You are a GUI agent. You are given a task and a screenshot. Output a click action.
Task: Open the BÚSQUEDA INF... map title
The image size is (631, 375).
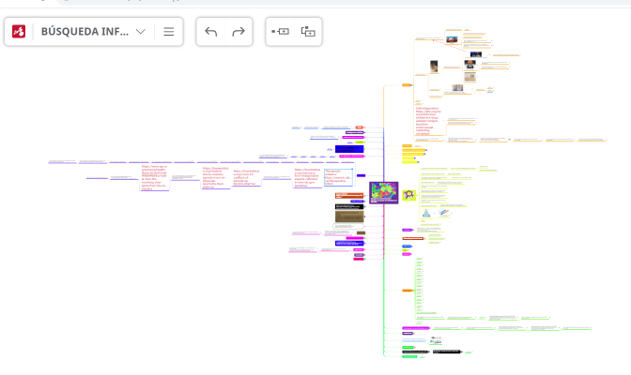tap(85, 31)
